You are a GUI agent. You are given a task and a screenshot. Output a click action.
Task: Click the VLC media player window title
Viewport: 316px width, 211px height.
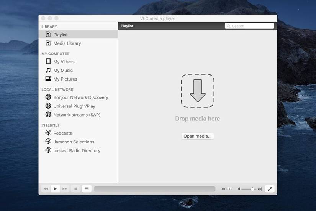point(158,18)
